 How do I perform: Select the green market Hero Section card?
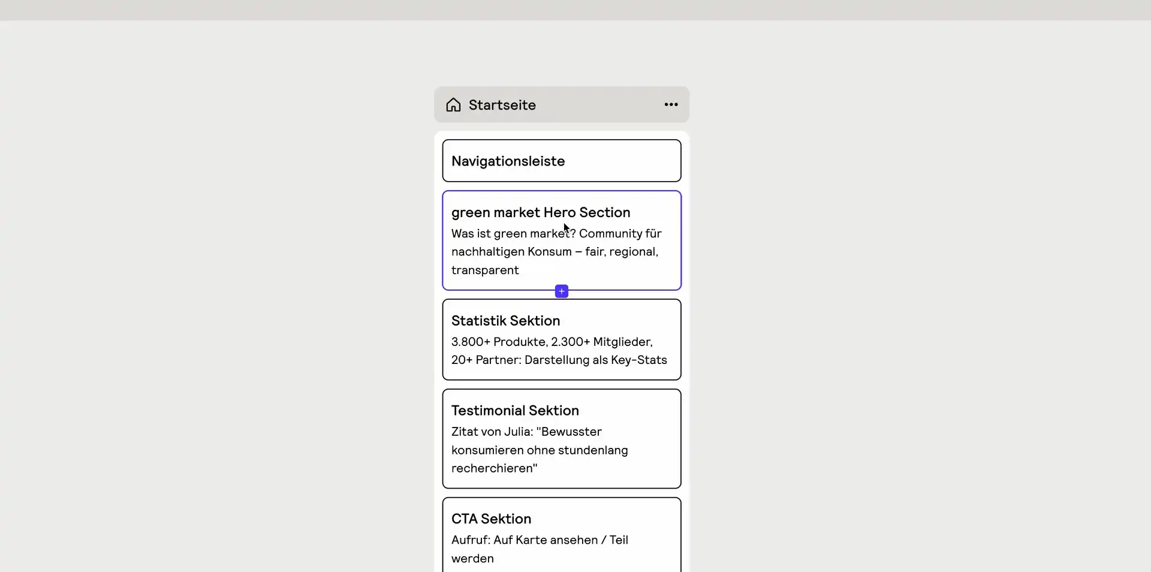click(x=561, y=240)
